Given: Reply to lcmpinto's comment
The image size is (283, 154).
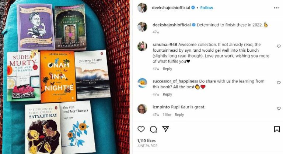Looking at the screenshot, I should [179, 115].
